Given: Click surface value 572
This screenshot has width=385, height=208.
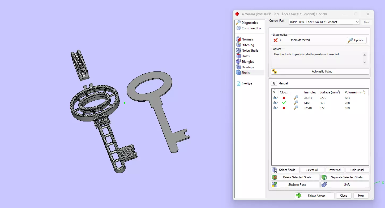Looking at the screenshot, I should [x=322, y=108].
